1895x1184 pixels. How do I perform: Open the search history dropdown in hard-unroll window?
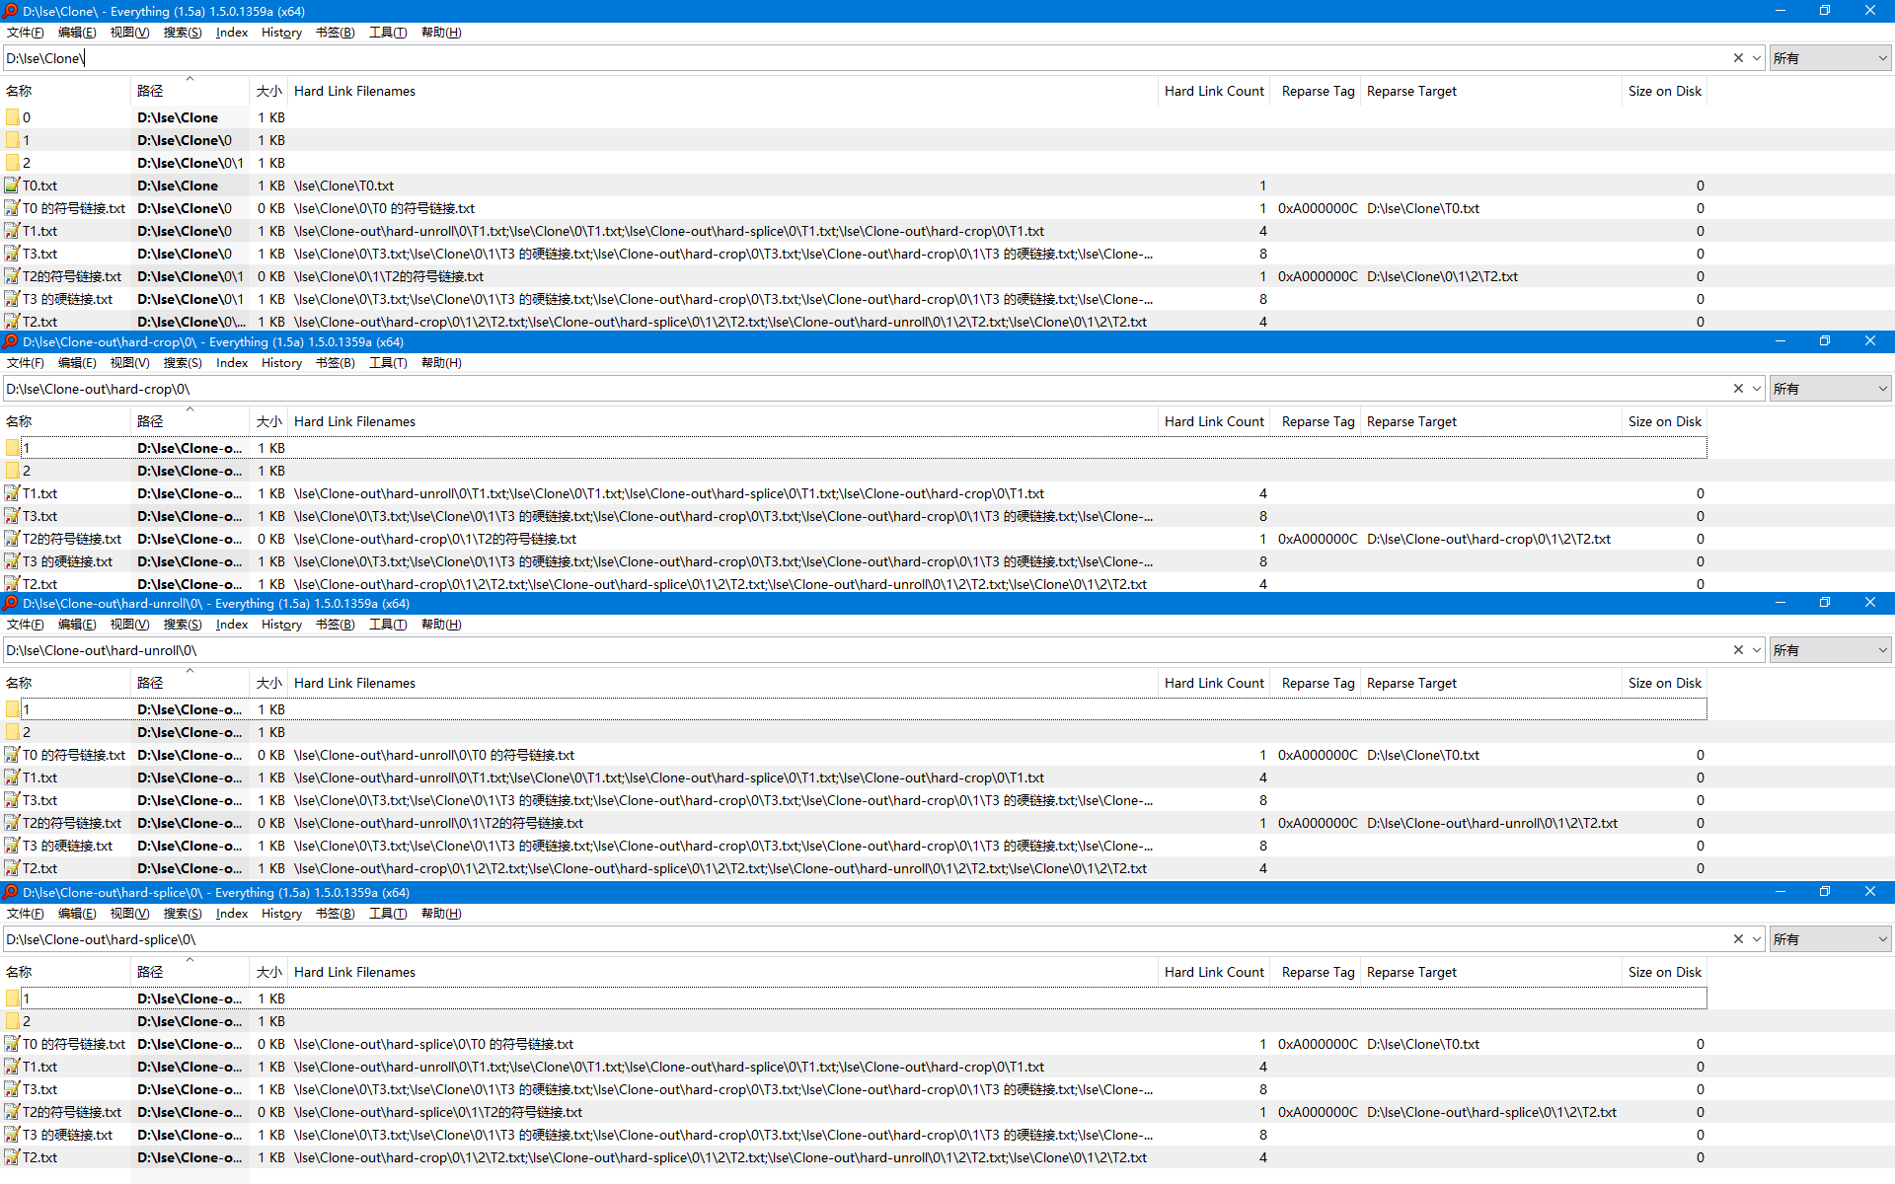click(1756, 650)
